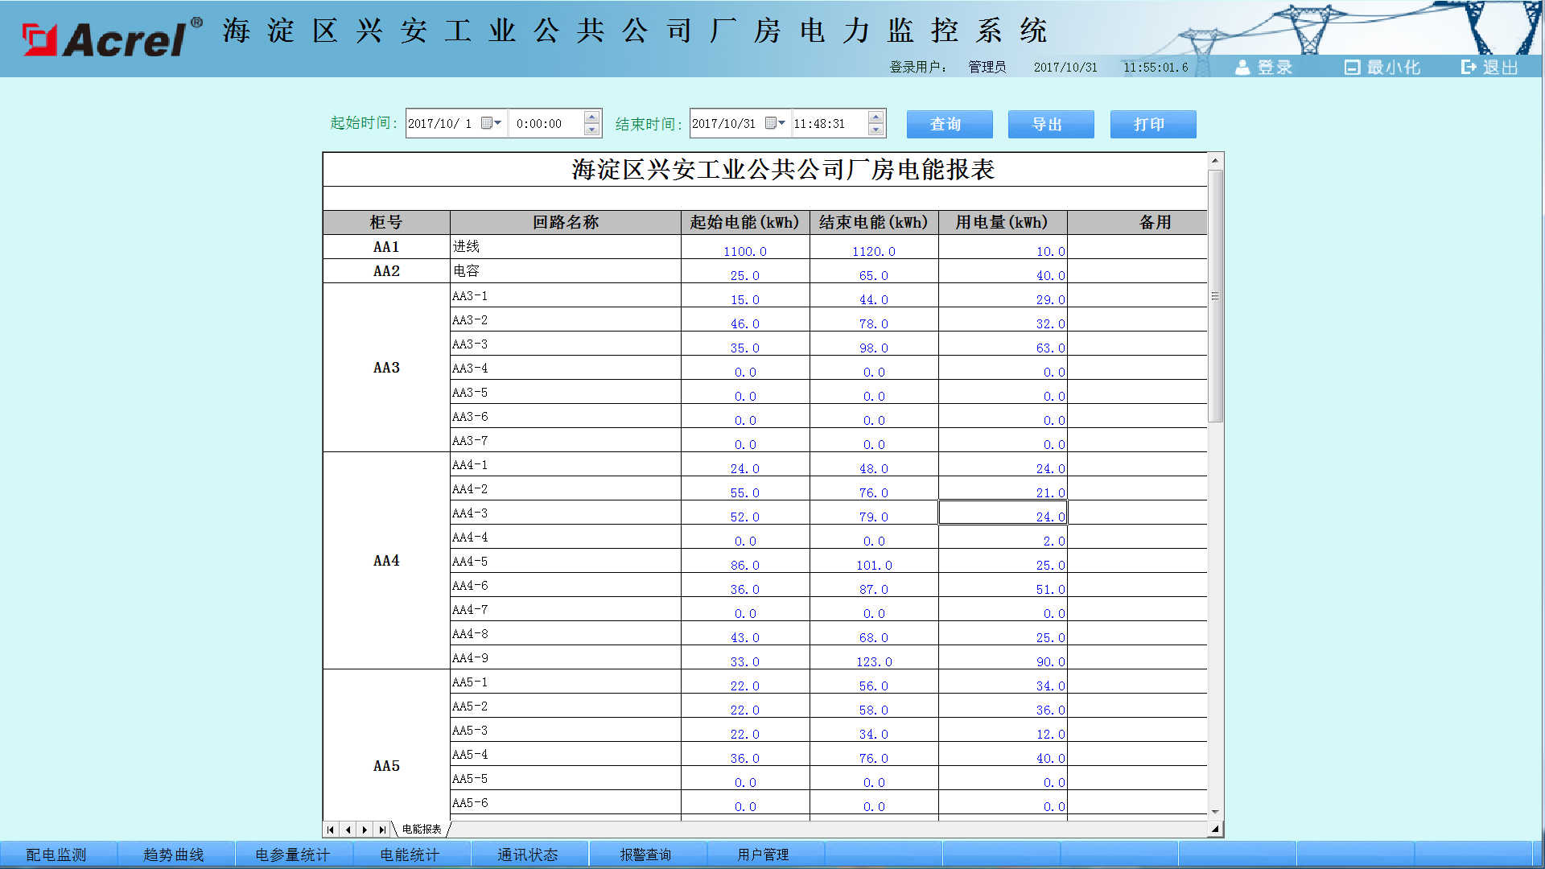The width and height of the screenshot is (1545, 869).
Task: Click the 用电量(kWh) column header
Action: point(1003,222)
